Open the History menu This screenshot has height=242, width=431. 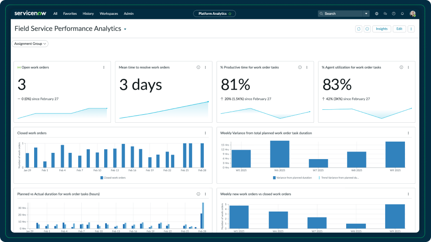click(88, 13)
